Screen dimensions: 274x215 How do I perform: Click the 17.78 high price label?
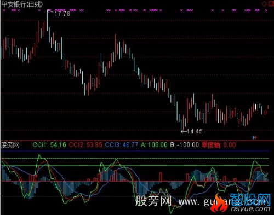pos(62,14)
